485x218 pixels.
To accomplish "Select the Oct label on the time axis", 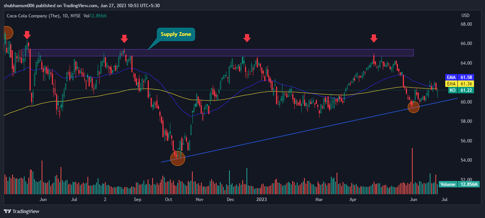I will (168, 199).
